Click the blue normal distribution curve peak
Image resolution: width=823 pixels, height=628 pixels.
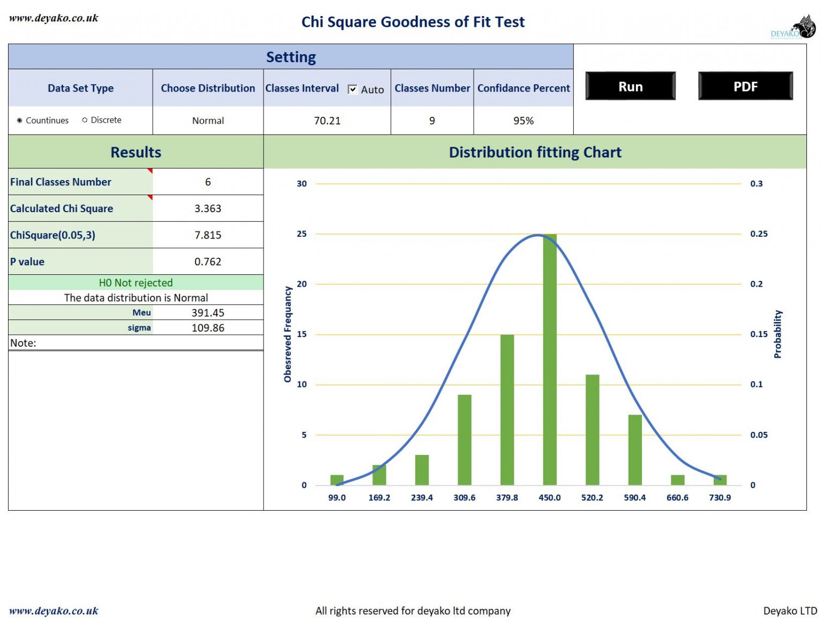pyautogui.click(x=537, y=235)
